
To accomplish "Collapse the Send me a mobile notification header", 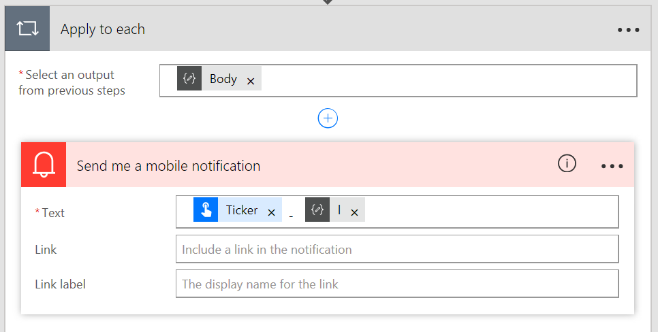I will coord(307,165).
